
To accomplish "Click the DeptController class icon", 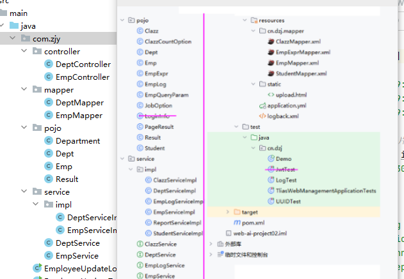I will 49,64.
